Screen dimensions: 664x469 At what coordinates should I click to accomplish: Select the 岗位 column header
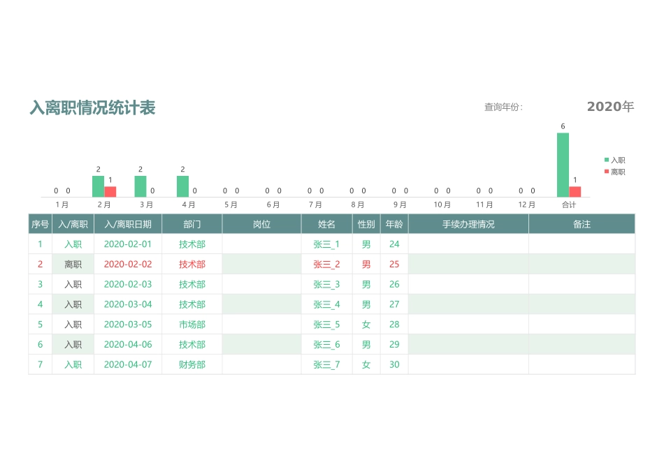[x=261, y=223]
